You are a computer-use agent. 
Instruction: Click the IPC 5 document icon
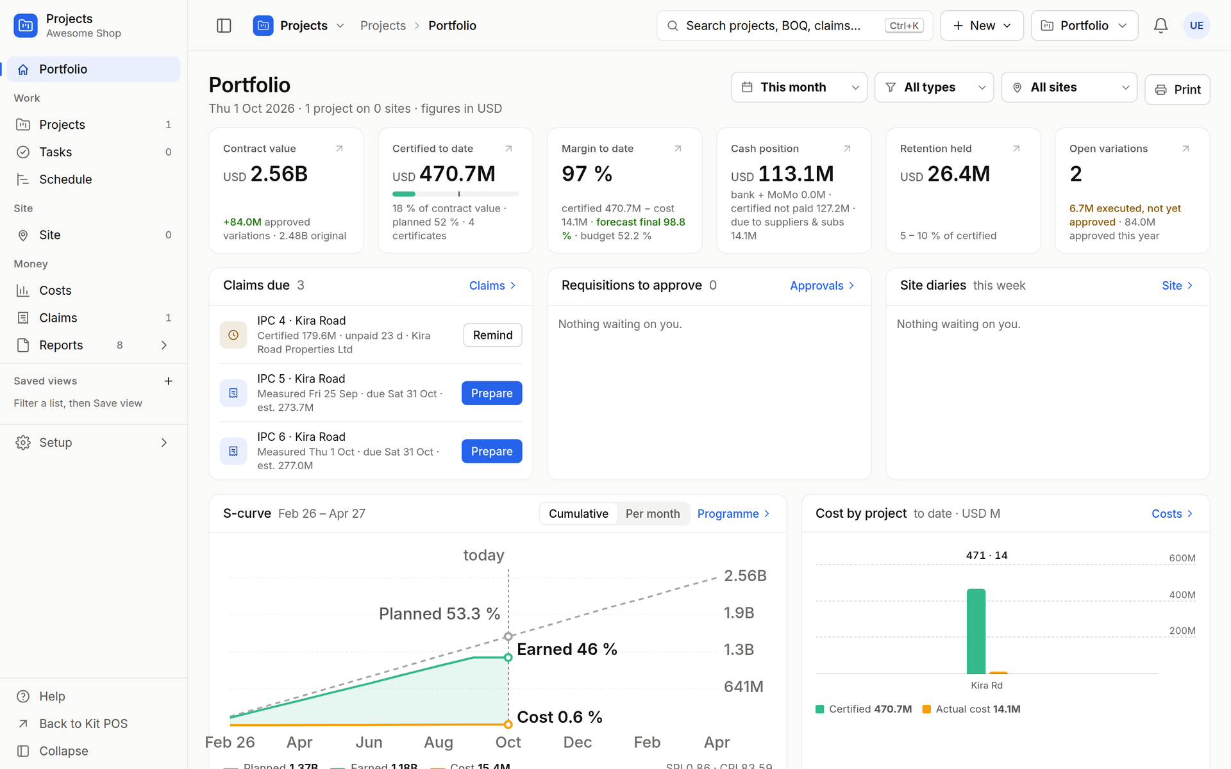coord(233,393)
